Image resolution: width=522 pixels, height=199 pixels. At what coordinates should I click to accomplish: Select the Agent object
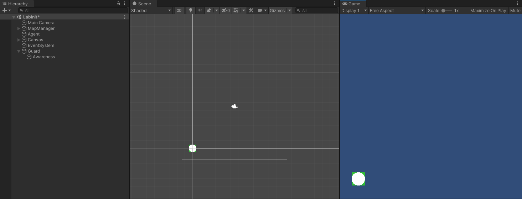pyautogui.click(x=33, y=34)
